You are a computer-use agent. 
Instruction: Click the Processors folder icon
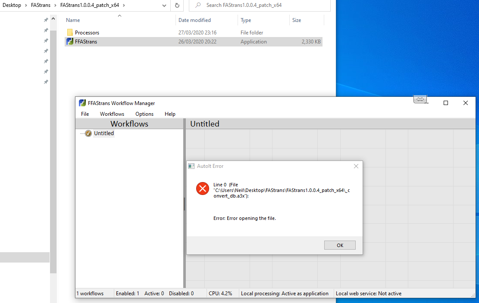(x=70, y=32)
